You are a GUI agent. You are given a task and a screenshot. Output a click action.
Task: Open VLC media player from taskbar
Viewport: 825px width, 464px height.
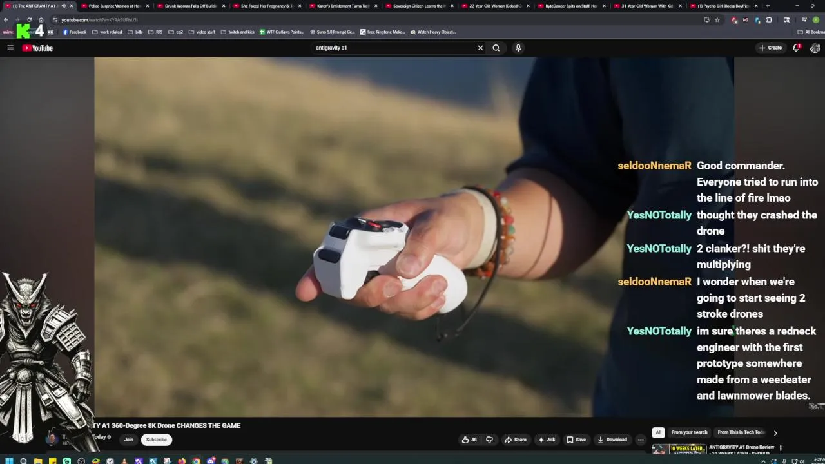pyautogui.click(x=124, y=461)
